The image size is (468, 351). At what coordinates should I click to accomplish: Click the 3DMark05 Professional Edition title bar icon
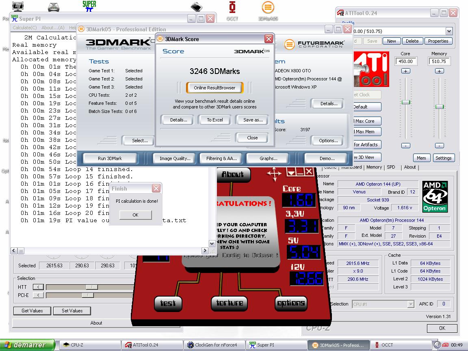pos(81,29)
